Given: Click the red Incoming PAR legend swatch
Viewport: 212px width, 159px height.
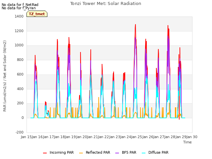Looking at the screenshot, I should tap(45, 153).
